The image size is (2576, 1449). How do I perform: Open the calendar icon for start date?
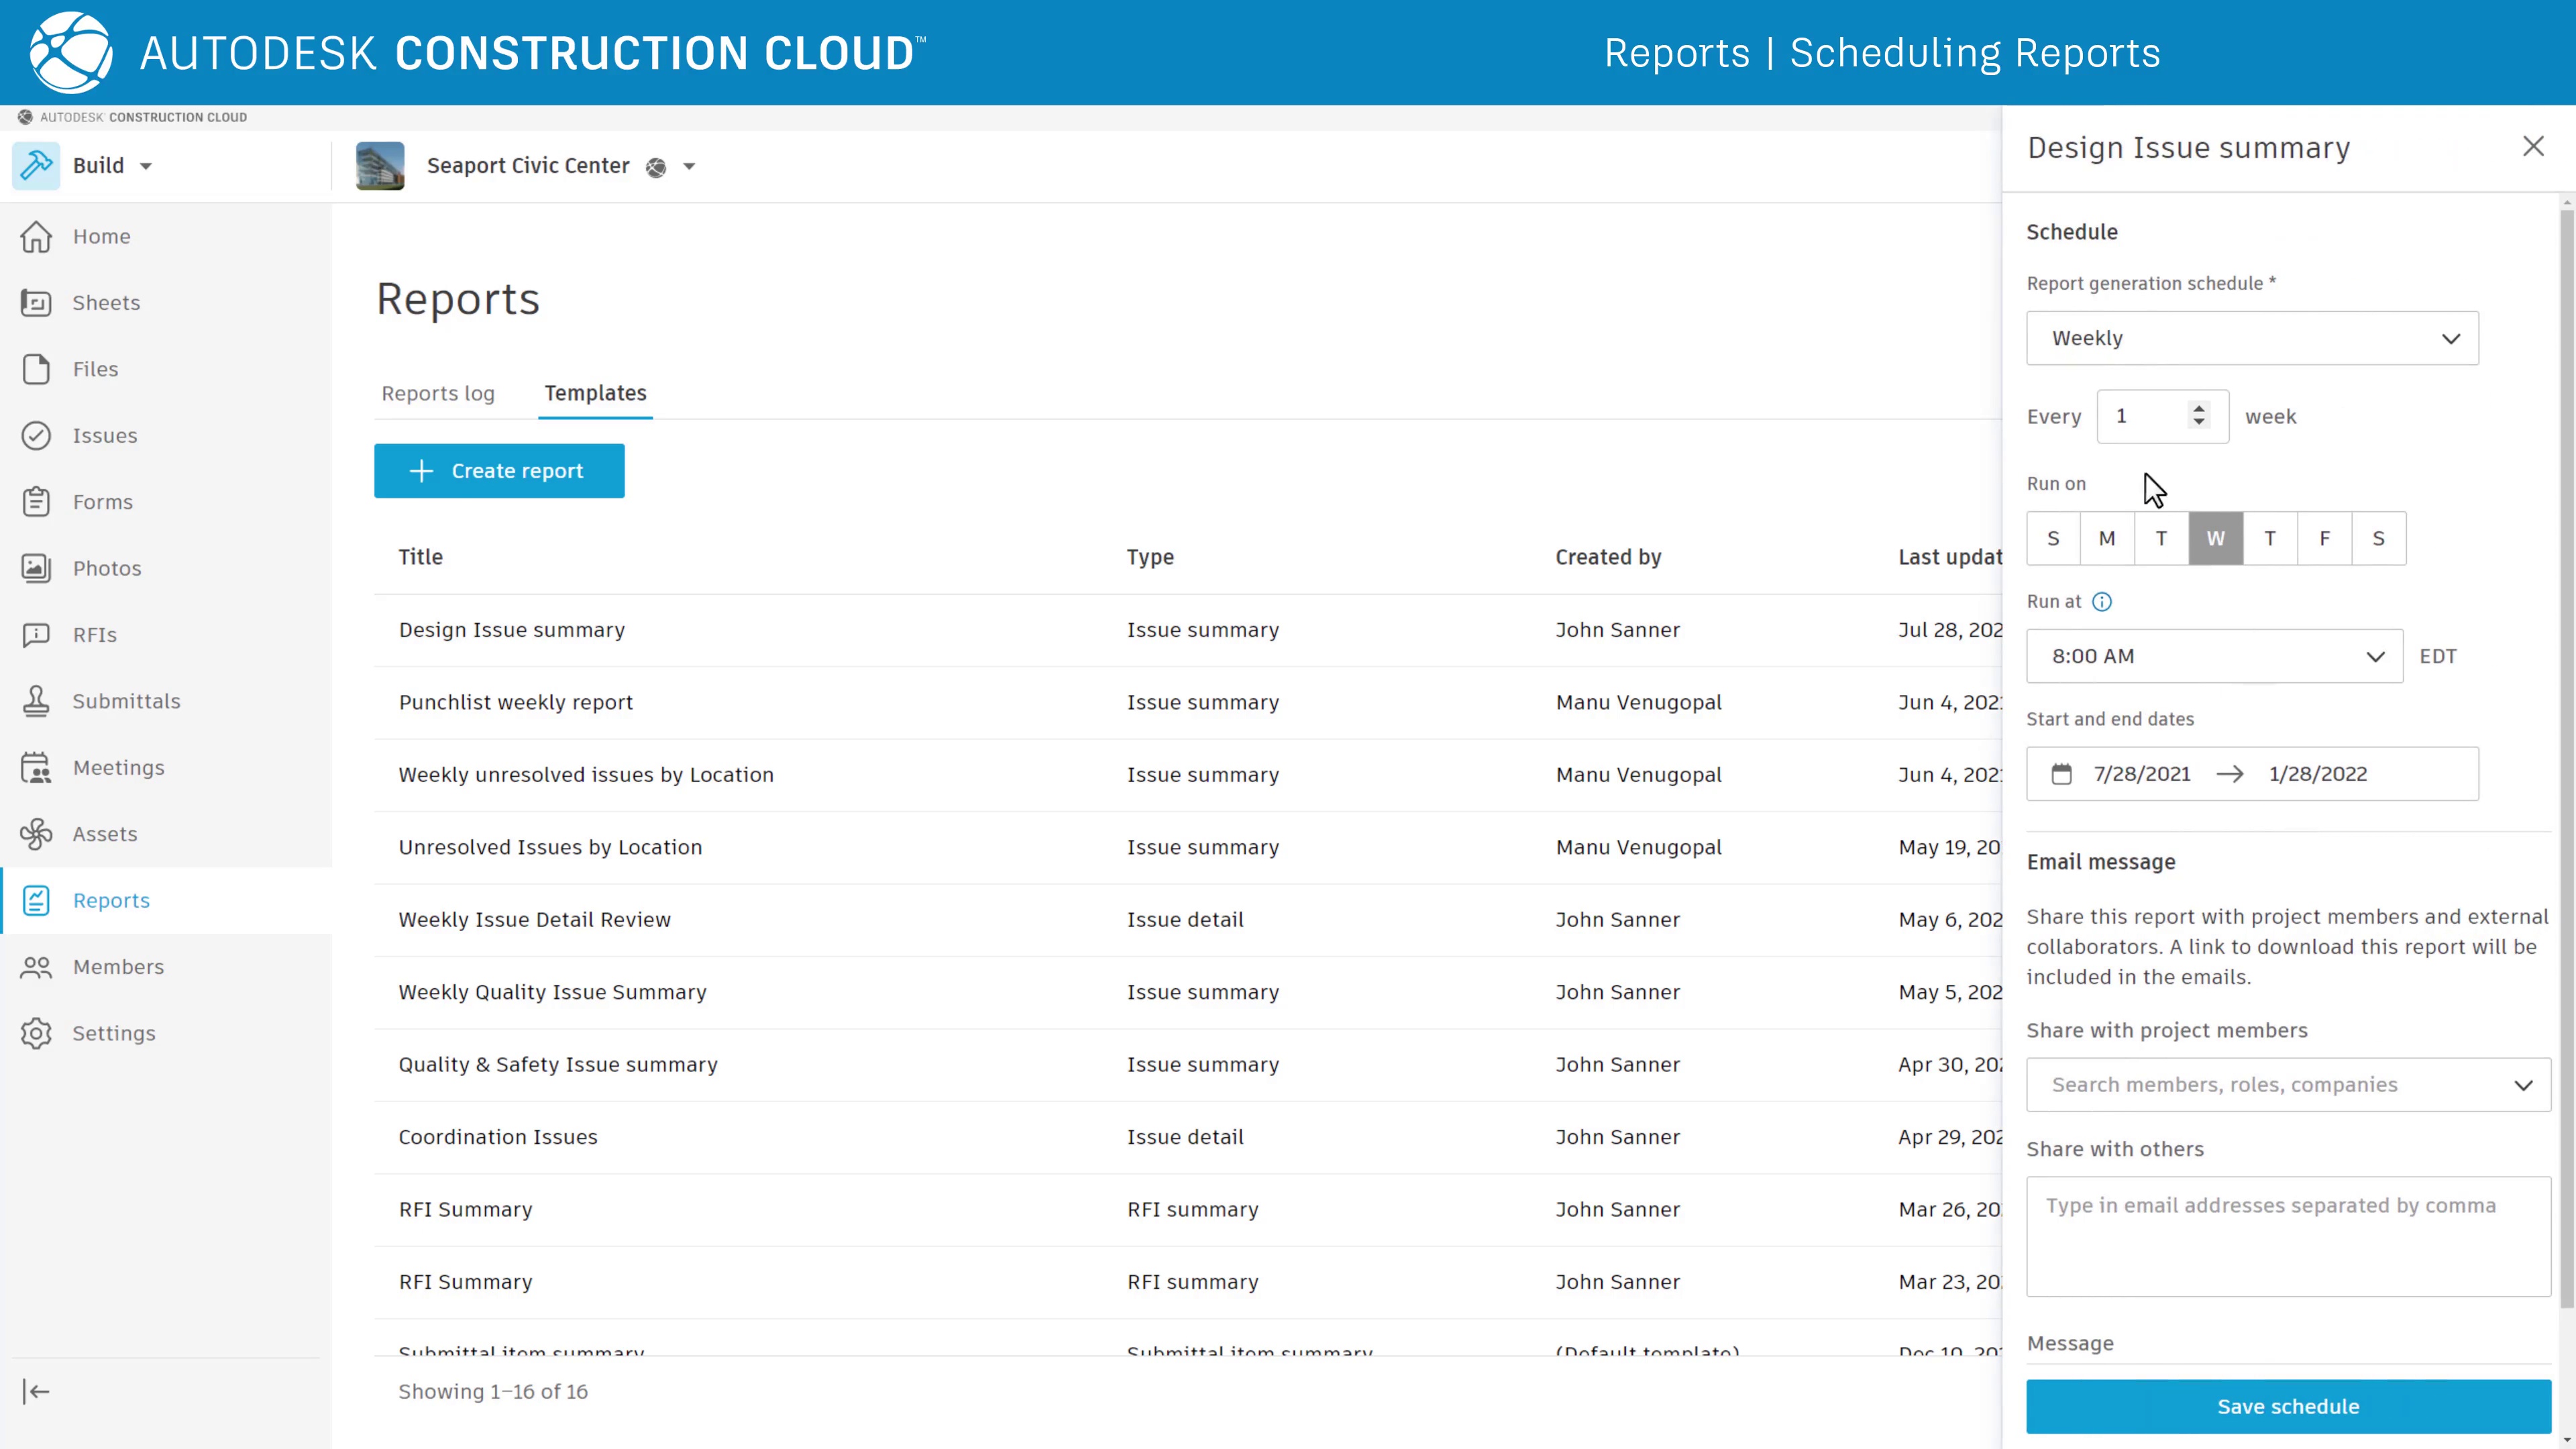[2063, 773]
